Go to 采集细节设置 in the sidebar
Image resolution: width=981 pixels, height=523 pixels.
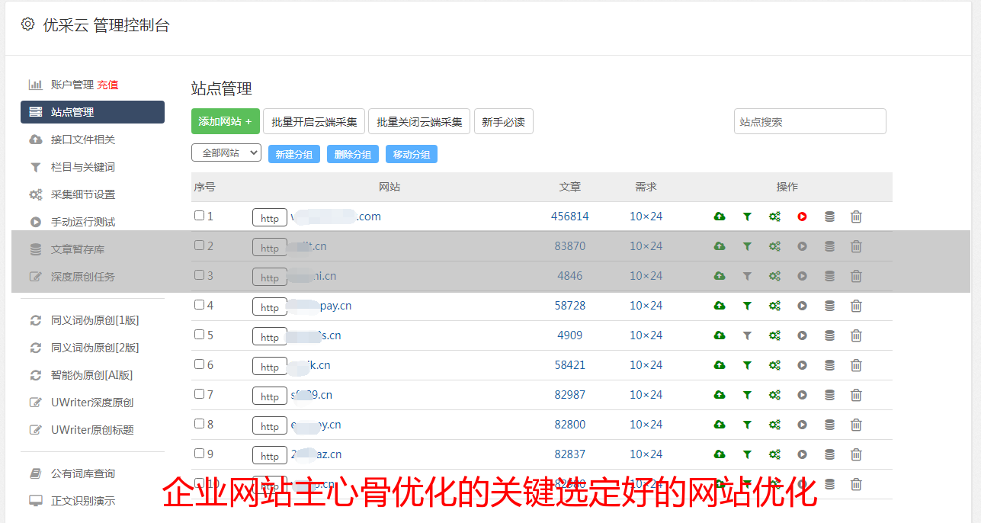click(x=82, y=194)
